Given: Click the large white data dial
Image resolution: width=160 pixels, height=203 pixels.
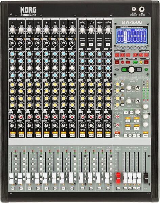Looking at the screenshot, I should click(x=131, y=70).
